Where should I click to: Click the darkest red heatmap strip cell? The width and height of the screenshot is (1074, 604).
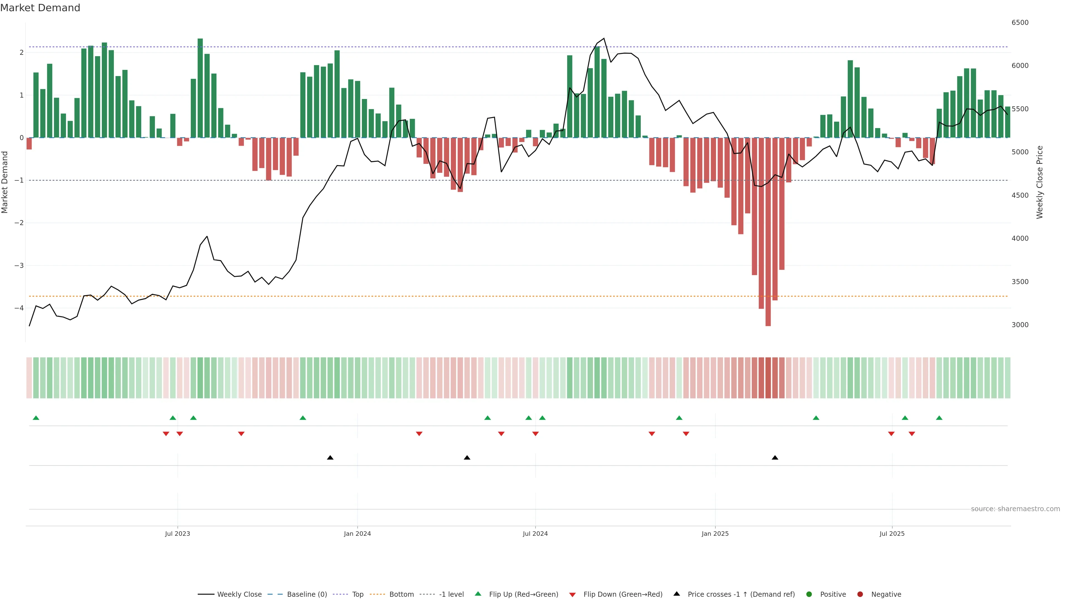[x=768, y=378]
